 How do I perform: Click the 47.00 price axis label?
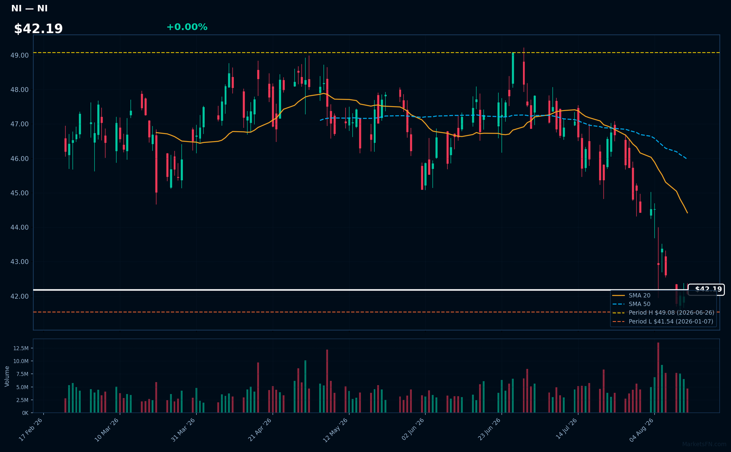coord(19,124)
